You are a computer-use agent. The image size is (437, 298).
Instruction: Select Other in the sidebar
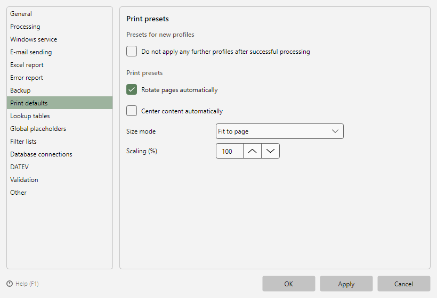pyautogui.click(x=60, y=193)
